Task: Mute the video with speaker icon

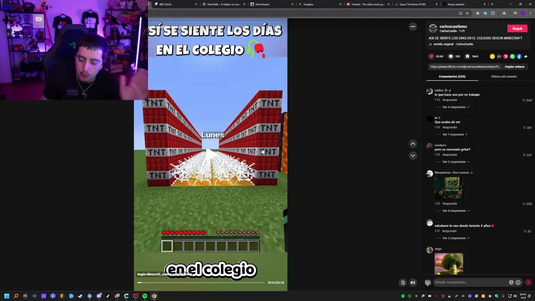Action: [413, 283]
